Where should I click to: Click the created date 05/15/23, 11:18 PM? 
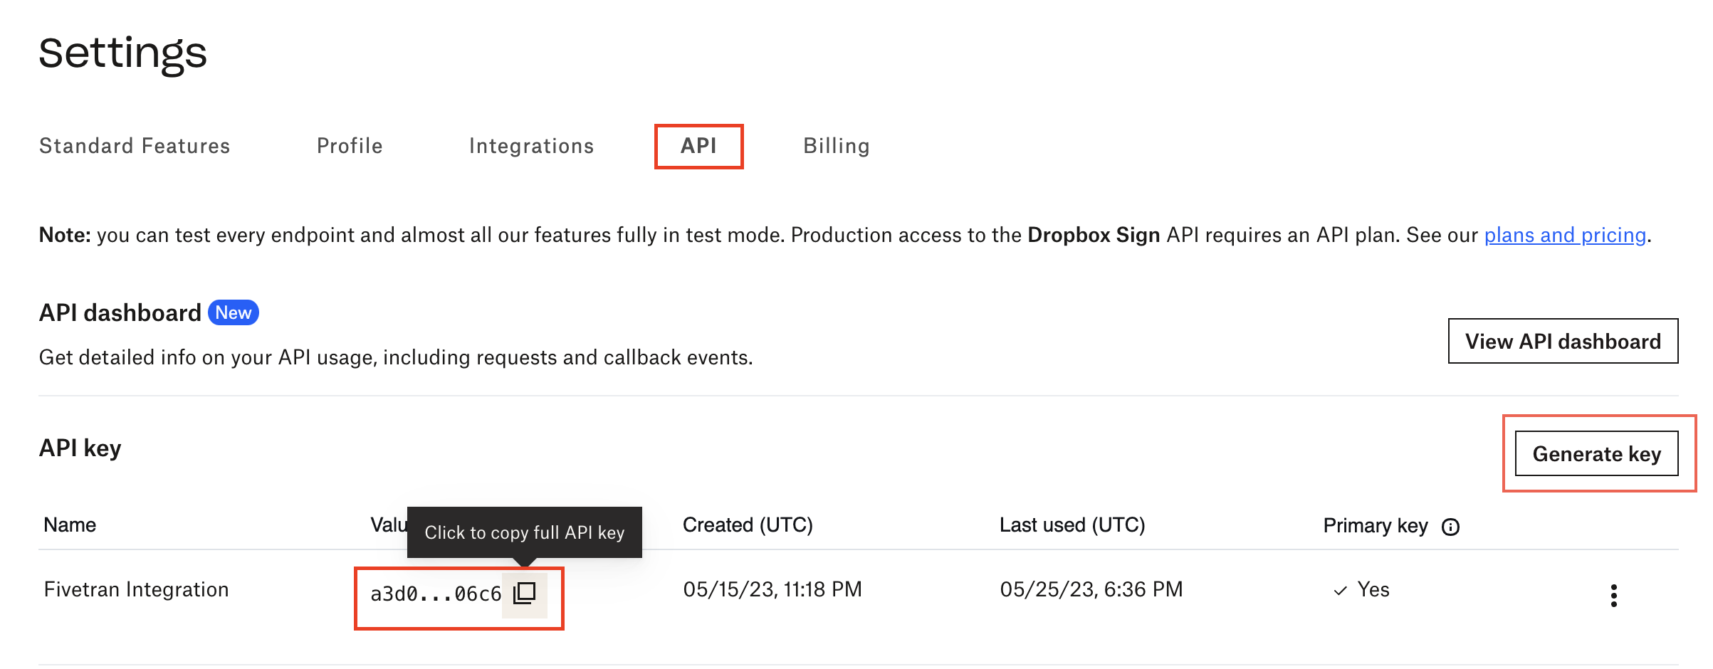pyautogui.click(x=772, y=589)
